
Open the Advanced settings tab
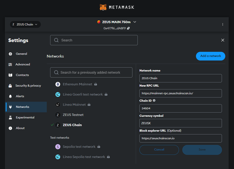(26, 64)
